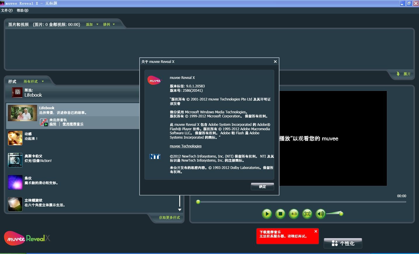Mute the speaker volume icon
Viewport: 419px width, 254px height.
[x=321, y=214]
